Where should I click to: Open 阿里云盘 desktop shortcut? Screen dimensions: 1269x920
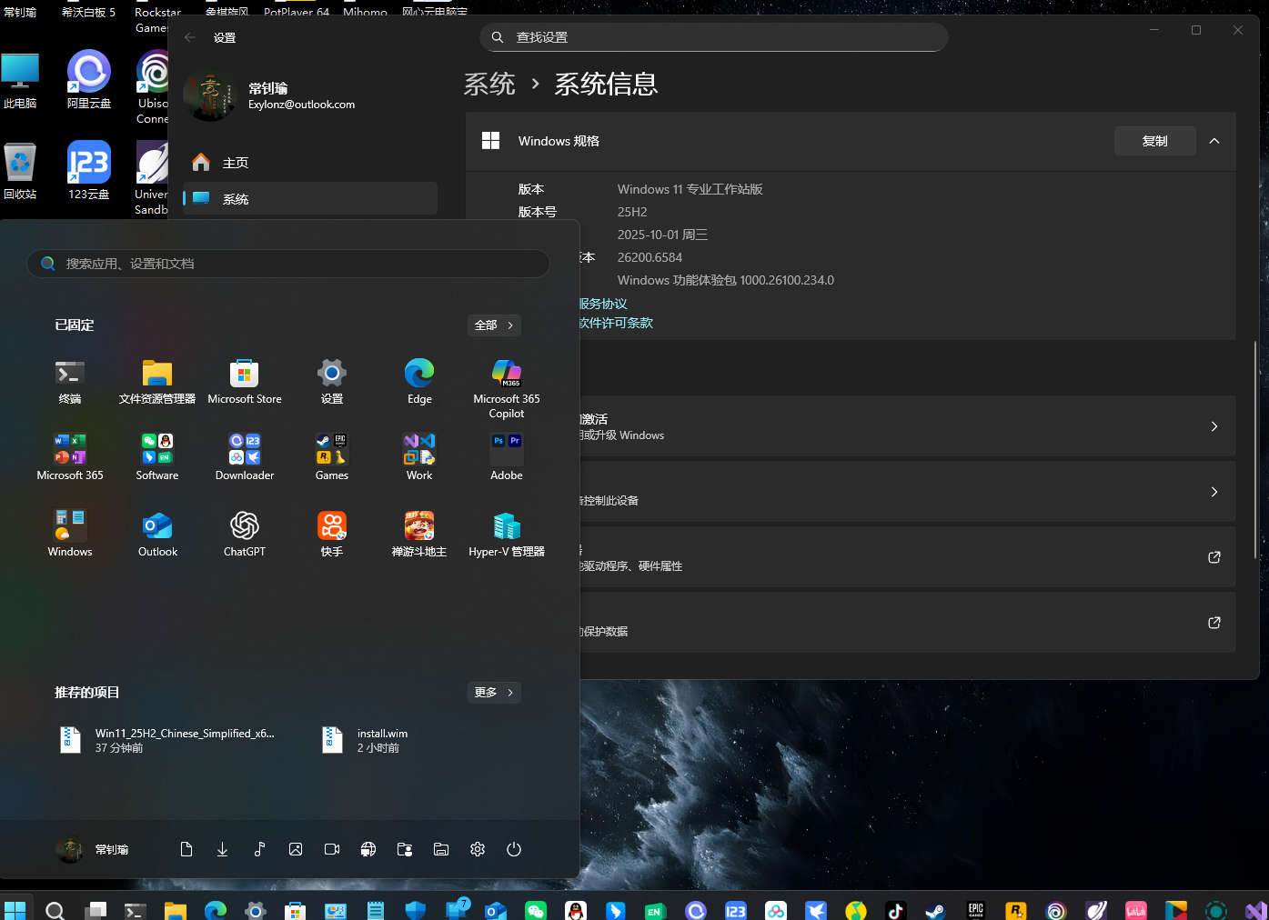[89, 82]
